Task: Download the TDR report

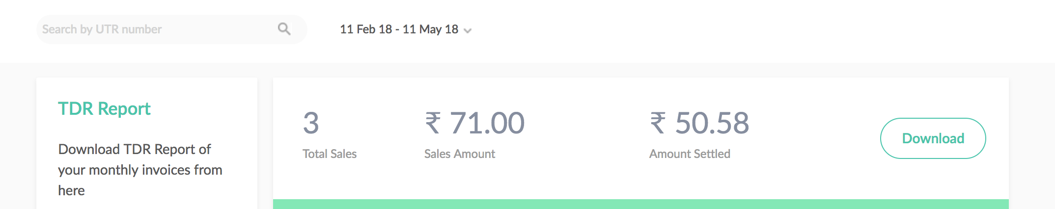Action: [x=933, y=138]
